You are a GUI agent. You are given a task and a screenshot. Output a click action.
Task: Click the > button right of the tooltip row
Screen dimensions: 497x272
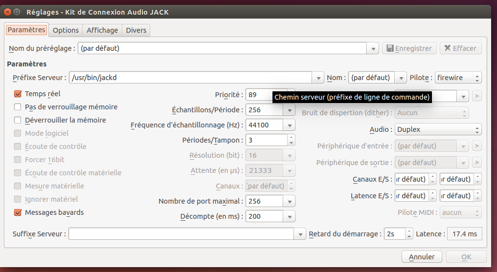[x=477, y=96]
